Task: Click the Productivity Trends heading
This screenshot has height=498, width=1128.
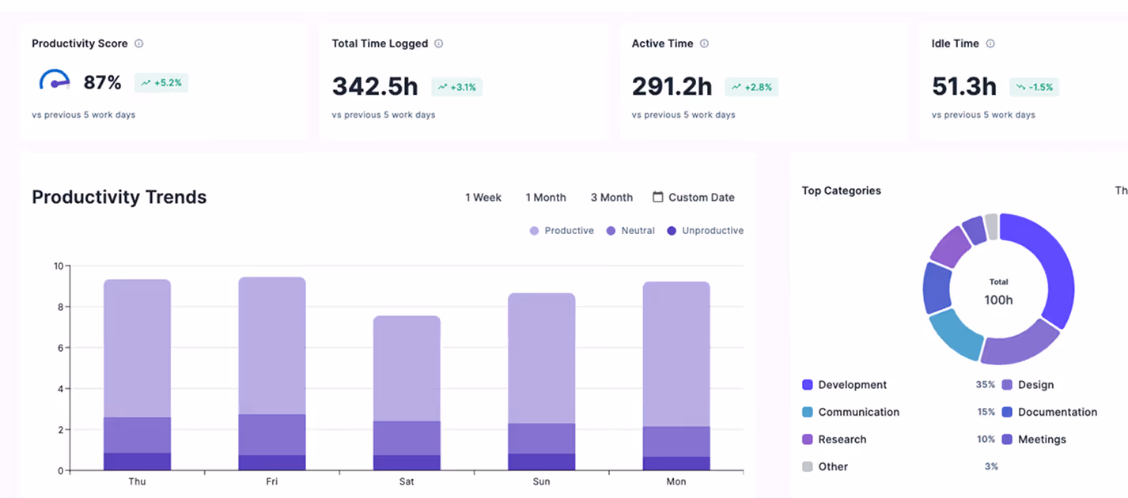Action: click(x=119, y=197)
